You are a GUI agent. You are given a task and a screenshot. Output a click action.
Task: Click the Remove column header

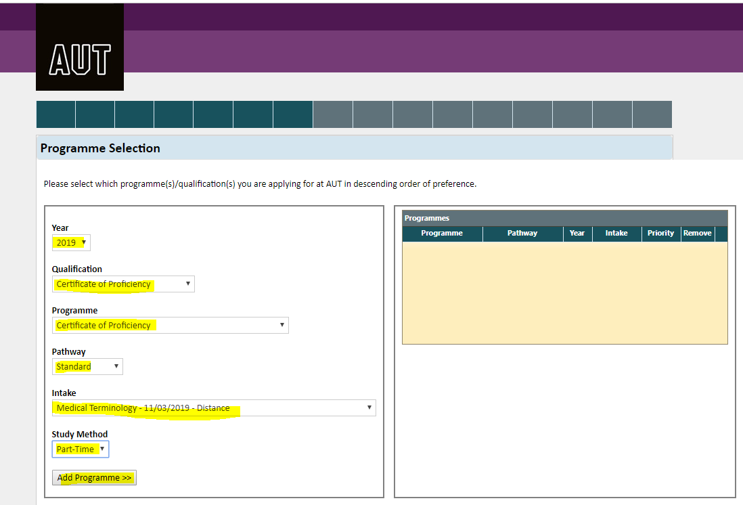coord(697,234)
